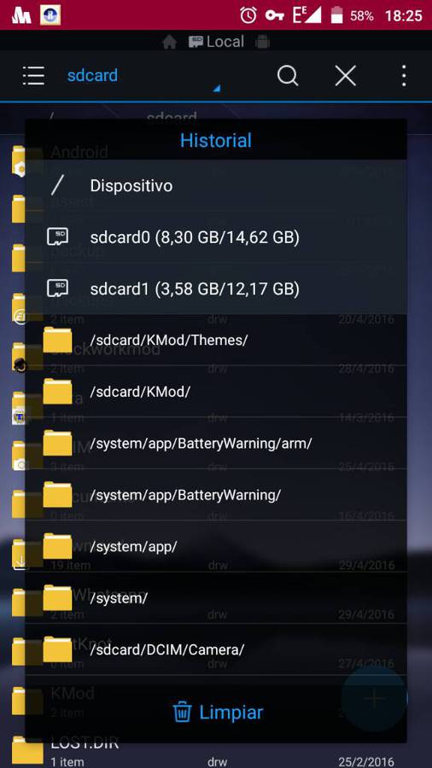The image size is (432, 768).
Task: Tap the sdcard0 storage icon
Action: click(x=57, y=237)
